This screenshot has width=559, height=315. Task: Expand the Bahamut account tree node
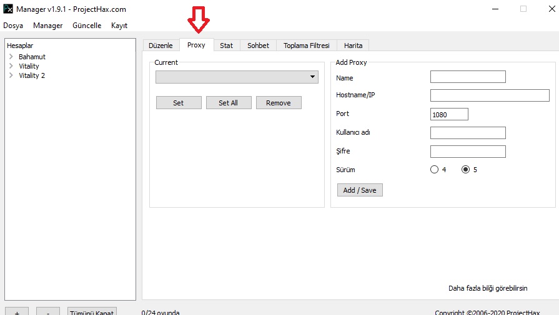[11, 57]
